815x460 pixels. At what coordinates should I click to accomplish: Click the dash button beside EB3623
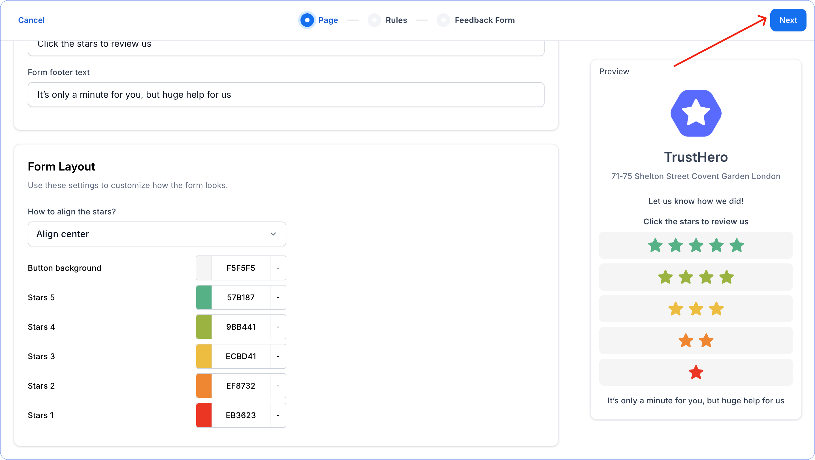point(278,415)
